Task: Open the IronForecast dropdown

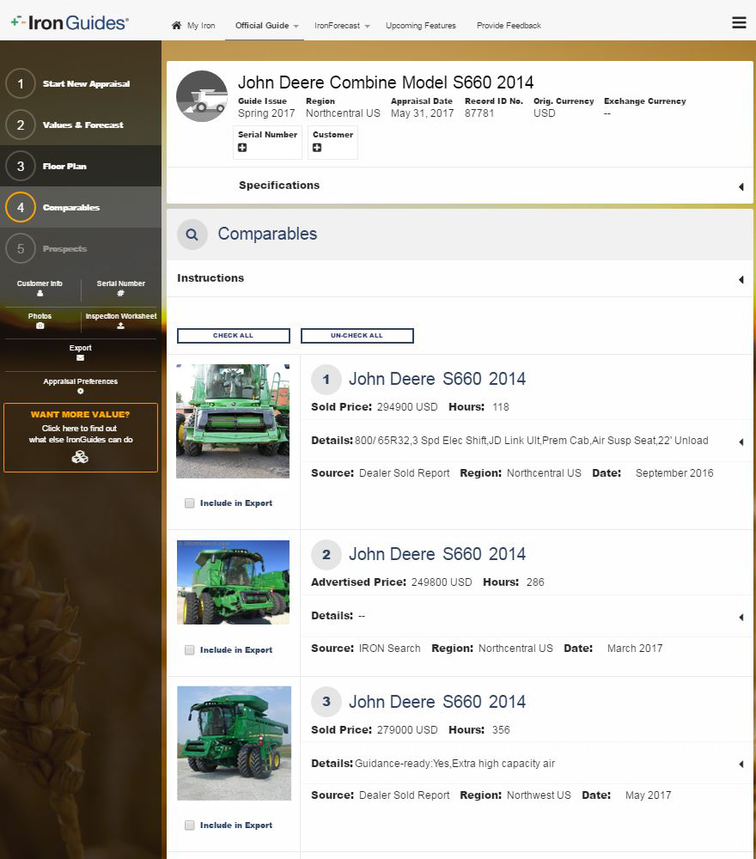Action: tap(342, 25)
